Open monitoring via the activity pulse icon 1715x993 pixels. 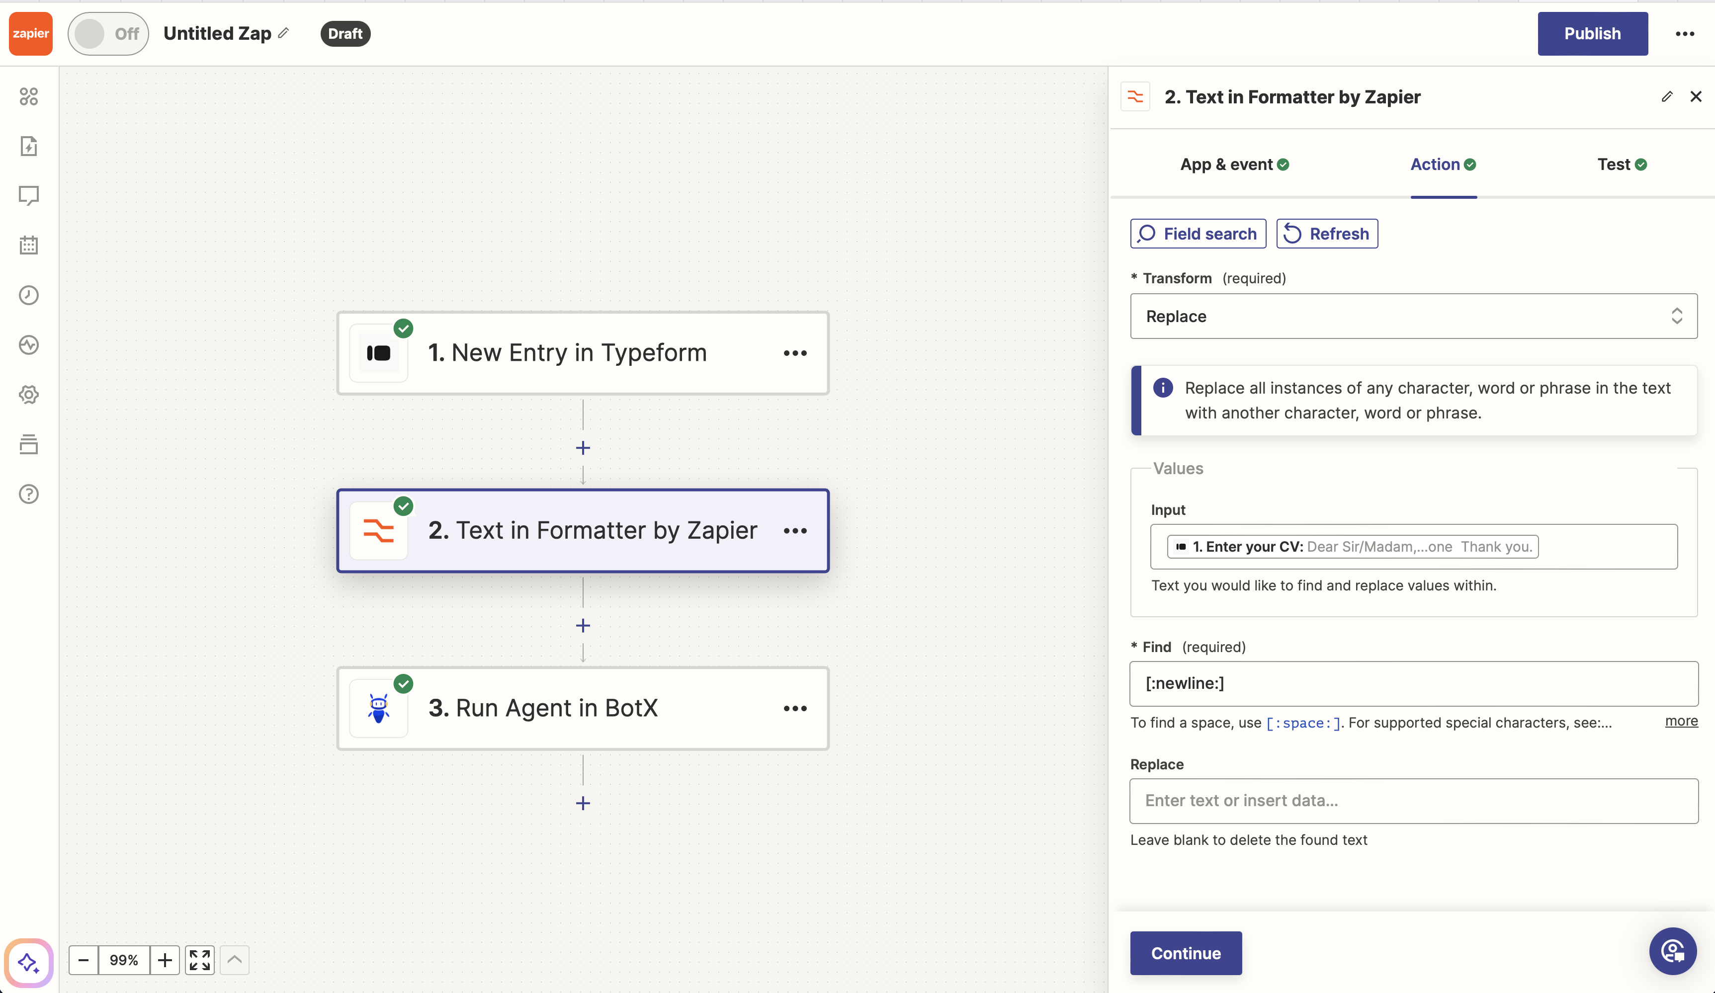(x=29, y=344)
